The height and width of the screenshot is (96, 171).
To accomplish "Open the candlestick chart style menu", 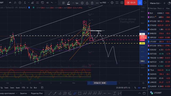I will tap(15, 3).
